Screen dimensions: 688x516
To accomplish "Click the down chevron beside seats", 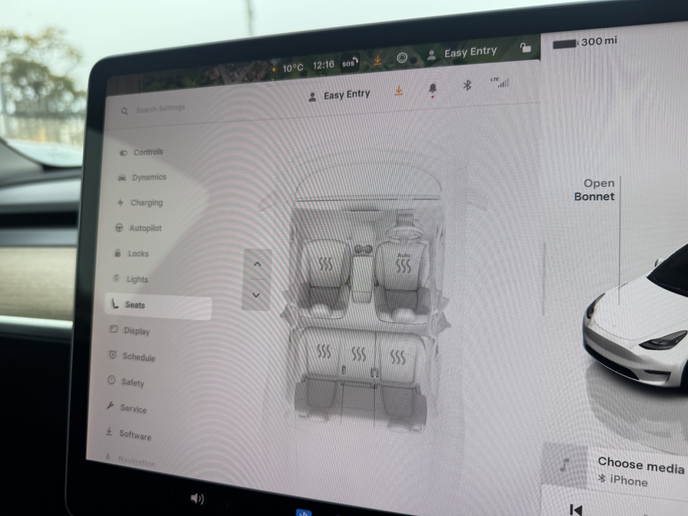I will [x=256, y=295].
